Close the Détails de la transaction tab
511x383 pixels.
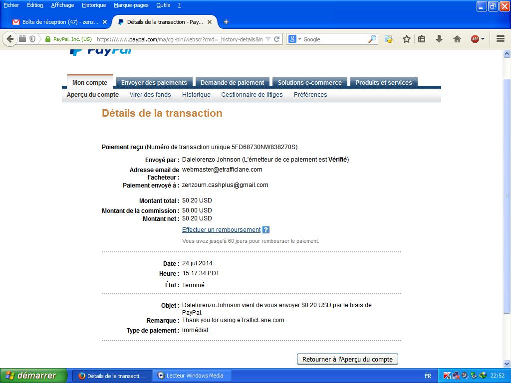pos(210,22)
